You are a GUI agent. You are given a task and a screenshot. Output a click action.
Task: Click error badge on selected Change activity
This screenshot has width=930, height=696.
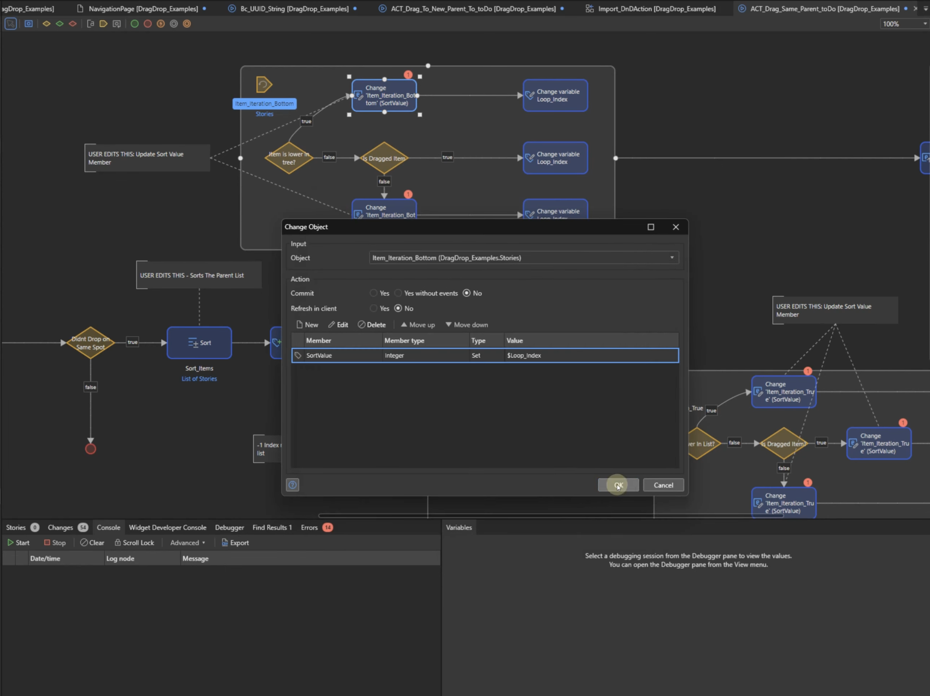point(408,75)
